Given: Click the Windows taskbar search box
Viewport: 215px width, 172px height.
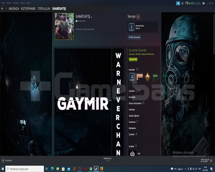Looking at the screenshot, I should (x=25, y=169).
